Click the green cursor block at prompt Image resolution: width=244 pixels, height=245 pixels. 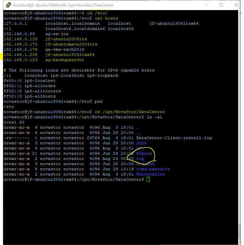click(x=148, y=179)
